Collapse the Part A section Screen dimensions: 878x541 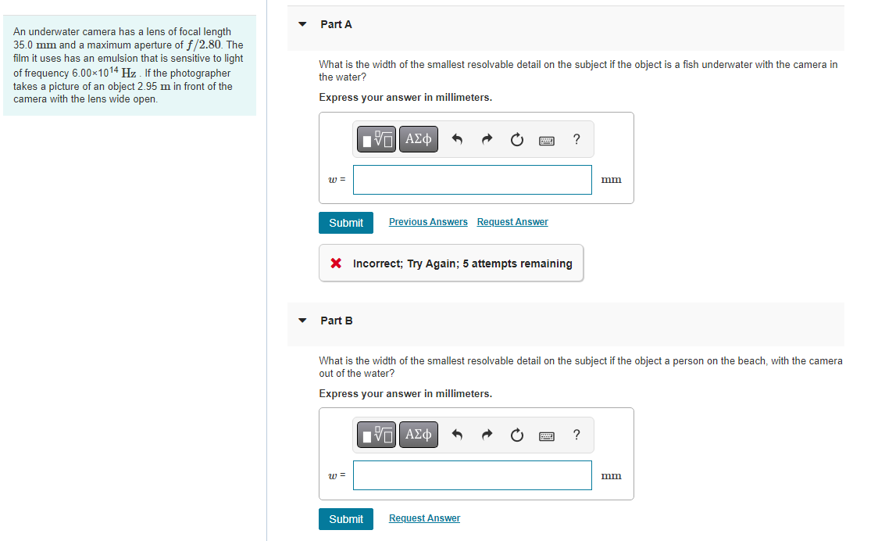click(302, 24)
